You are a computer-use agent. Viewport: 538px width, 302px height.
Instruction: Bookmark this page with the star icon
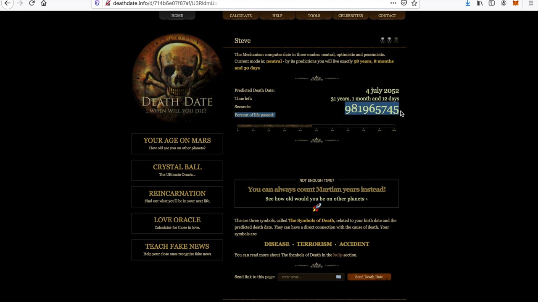(x=414, y=3)
